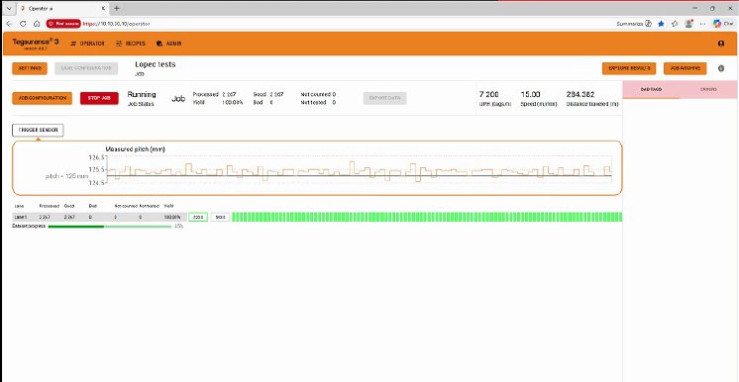Click the green tag result strip
739x382 pixels.
point(427,217)
